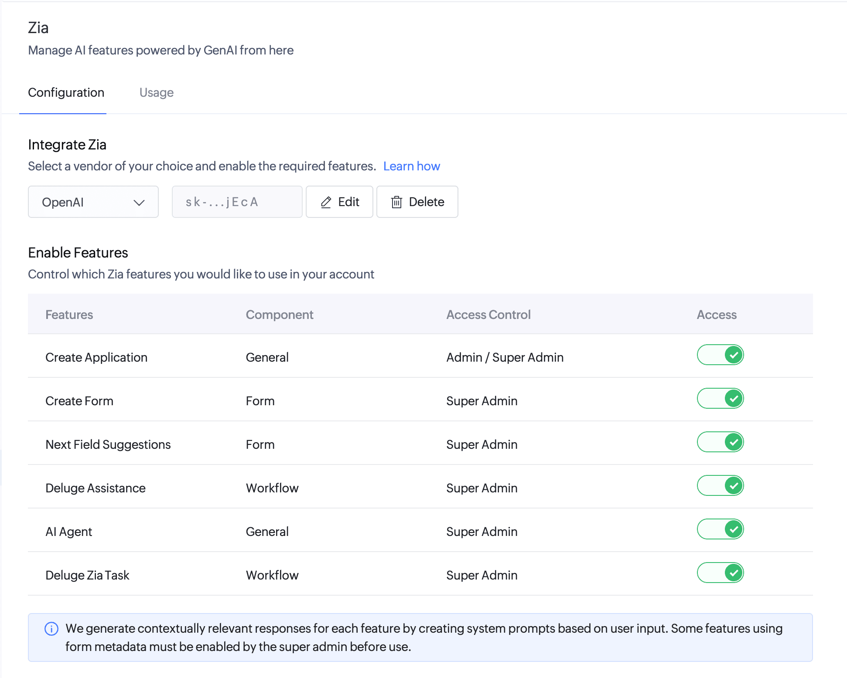The width and height of the screenshot is (847, 678).
Task: Switch to the Usage tab
Action: 156,92
